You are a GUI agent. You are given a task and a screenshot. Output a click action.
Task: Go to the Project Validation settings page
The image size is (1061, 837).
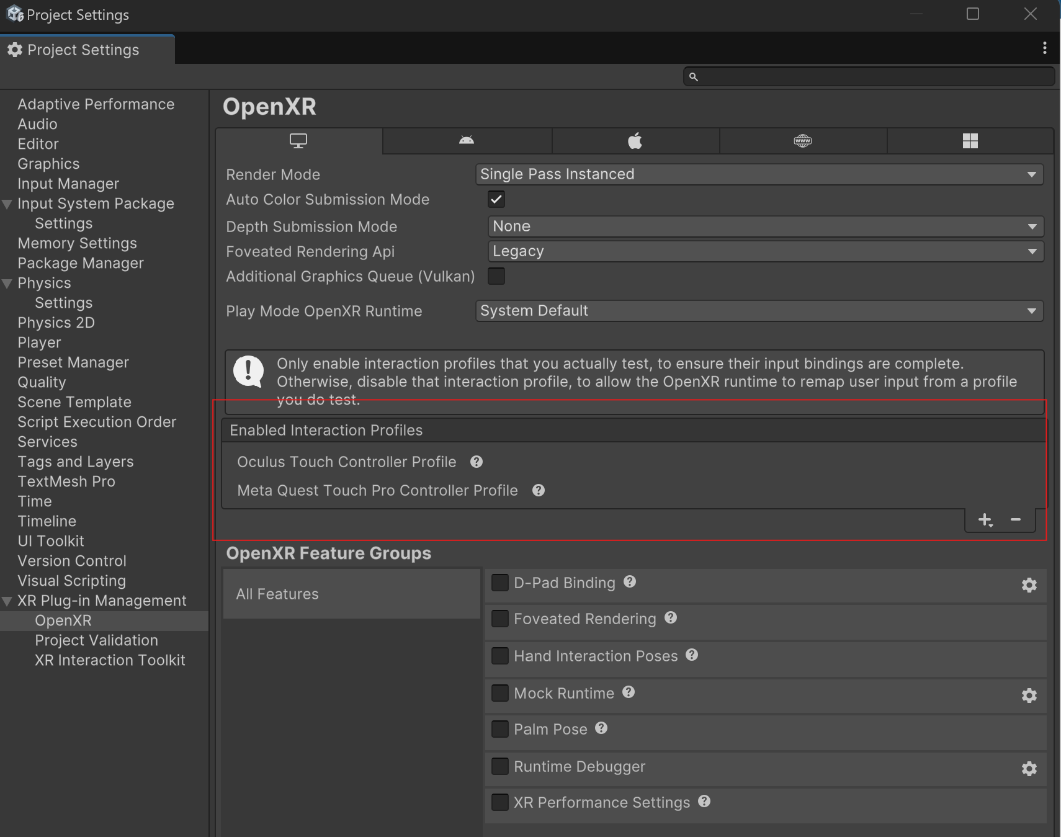96,640
